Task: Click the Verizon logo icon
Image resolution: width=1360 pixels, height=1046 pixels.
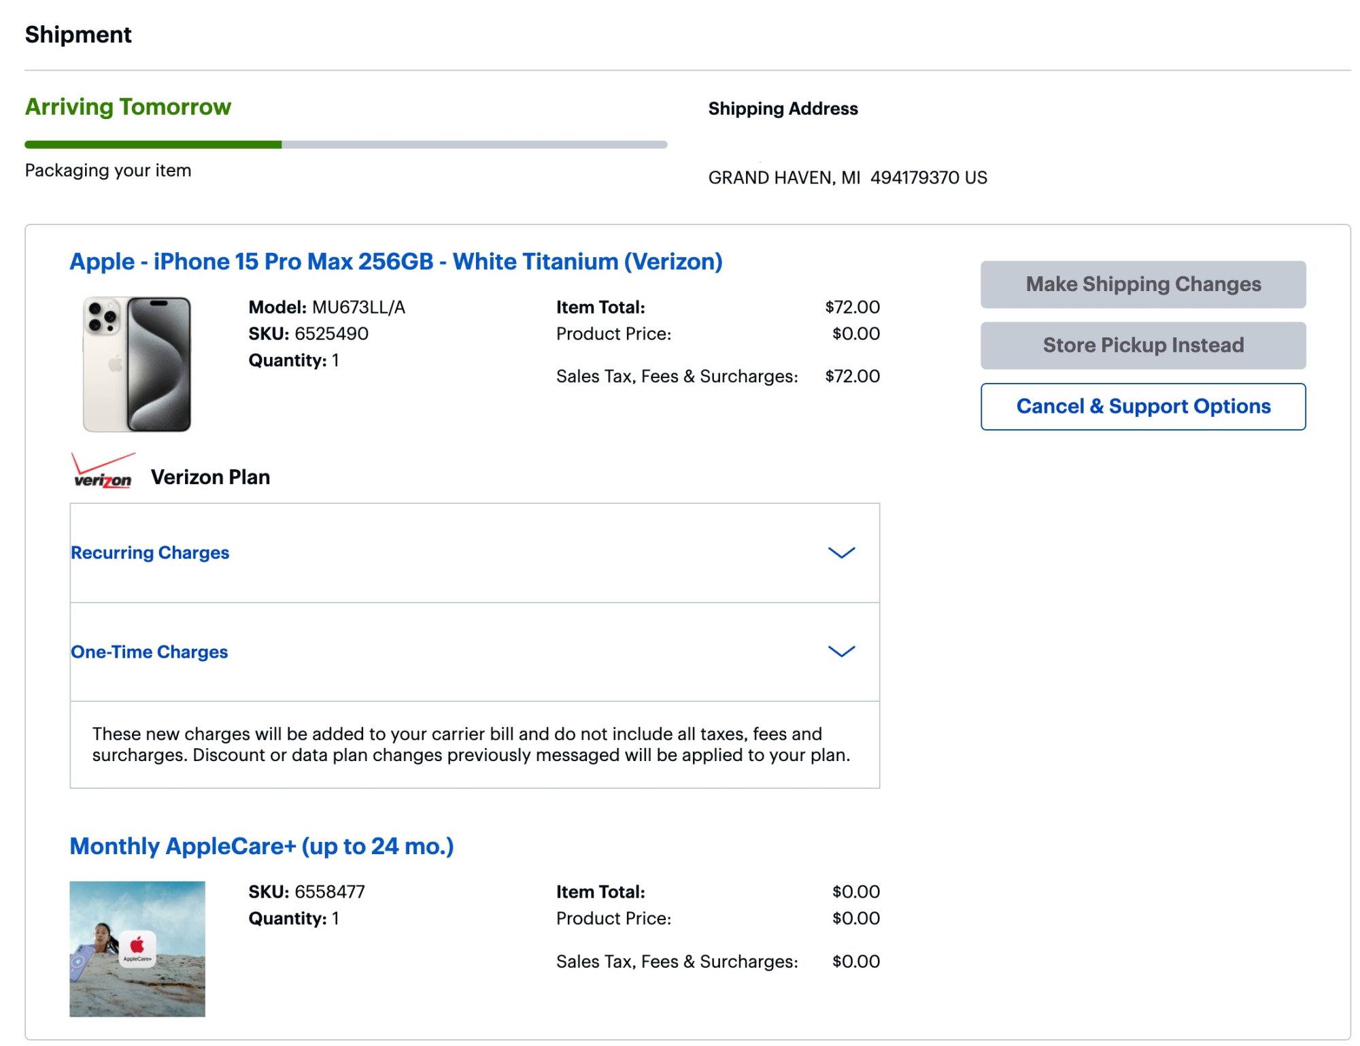Action: tap(103, 471)
